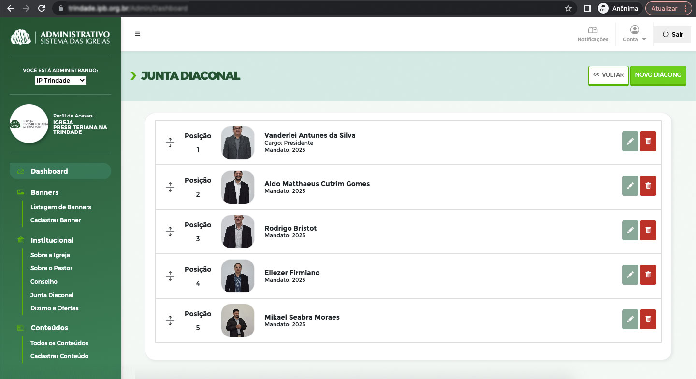The image size is (696, 379).
Task: Click the edit pencil for Rodrigo Bristot
Action: click(x=630, y=231)
